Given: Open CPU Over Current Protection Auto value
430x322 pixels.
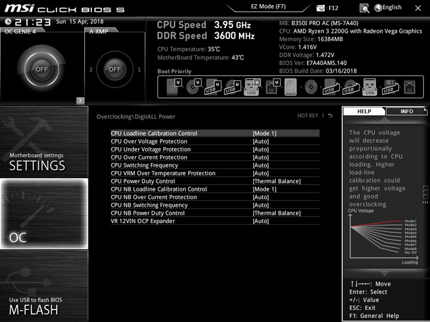Looking at the screenshot, I should coord(261,157).
